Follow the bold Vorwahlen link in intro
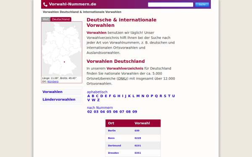 pyautogui.click(x=97, y=33)
